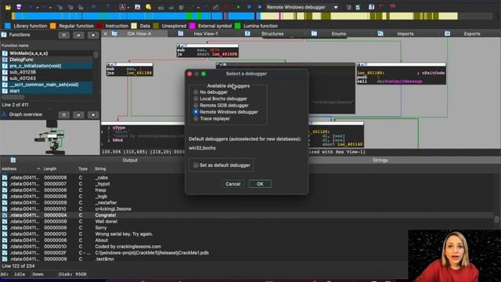Viewport: 501px width, 282px height.
Task: Enable Set as default debugger checkbox
Action: 196,165
